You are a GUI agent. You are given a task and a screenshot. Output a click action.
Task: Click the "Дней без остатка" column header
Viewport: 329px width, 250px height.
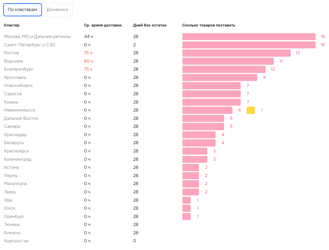click(x=150, y=25)
